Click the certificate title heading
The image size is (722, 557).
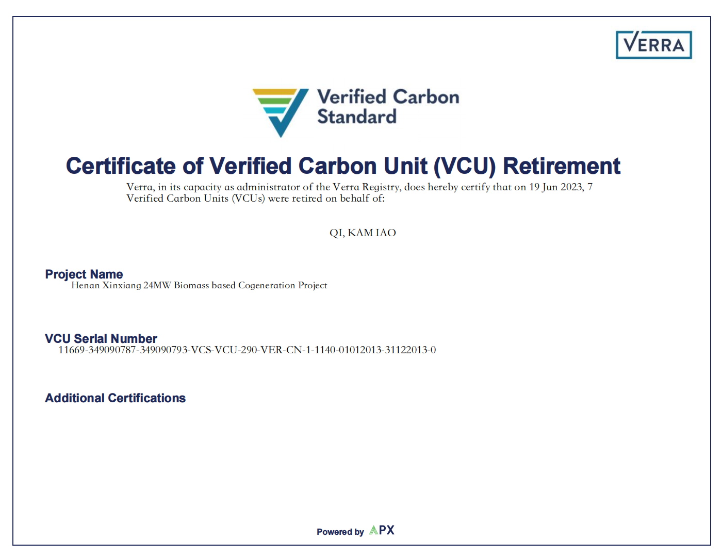(x=343, y=166)
